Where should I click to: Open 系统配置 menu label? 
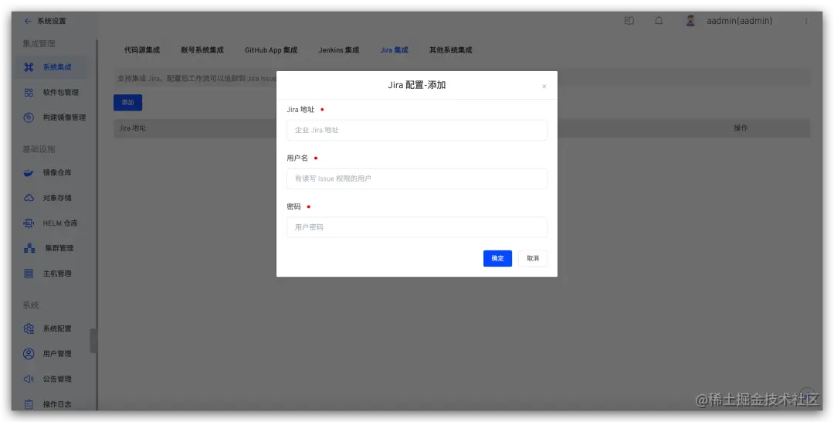(x=57, y=329)
